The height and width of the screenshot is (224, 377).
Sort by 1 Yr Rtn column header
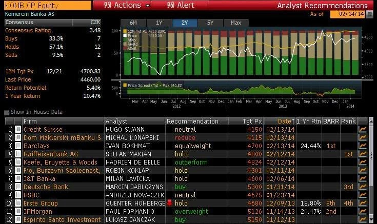coord(309,121)
